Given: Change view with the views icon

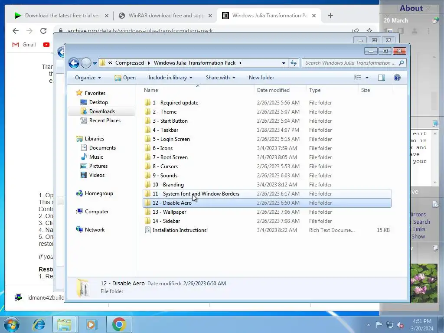Looking at the screenshot, I should pos(358,78).
